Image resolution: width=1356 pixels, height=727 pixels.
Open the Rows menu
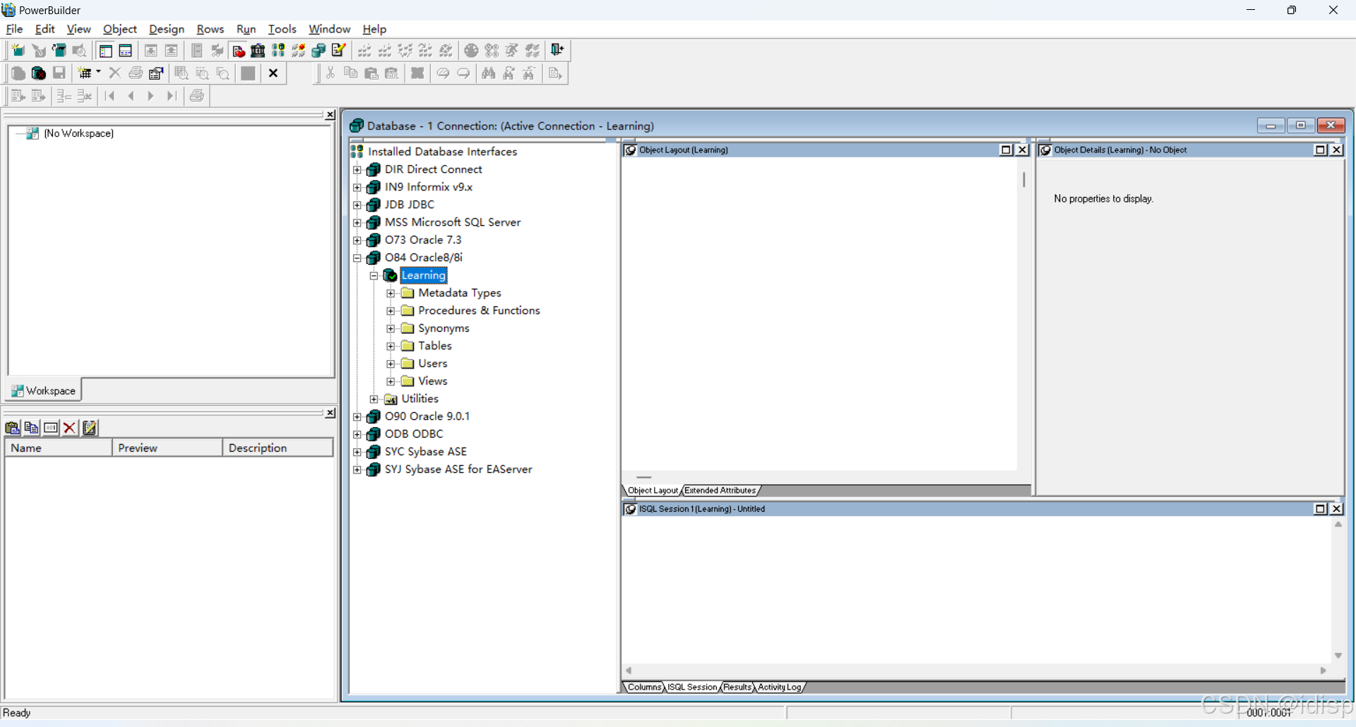click(210, 29)
